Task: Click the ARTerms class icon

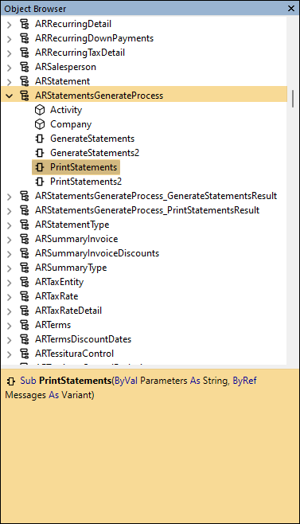Action: click(x=25, y=325)
